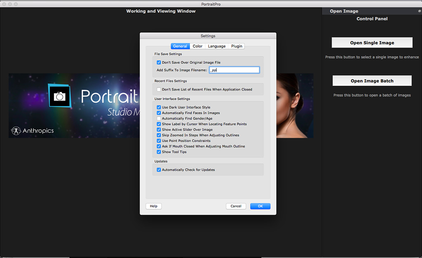The height and width of the screenshot is (258, 422).
Task: Close the PortraitPro window with the red button
Action: pyautogui.click(x=4, y=4)
